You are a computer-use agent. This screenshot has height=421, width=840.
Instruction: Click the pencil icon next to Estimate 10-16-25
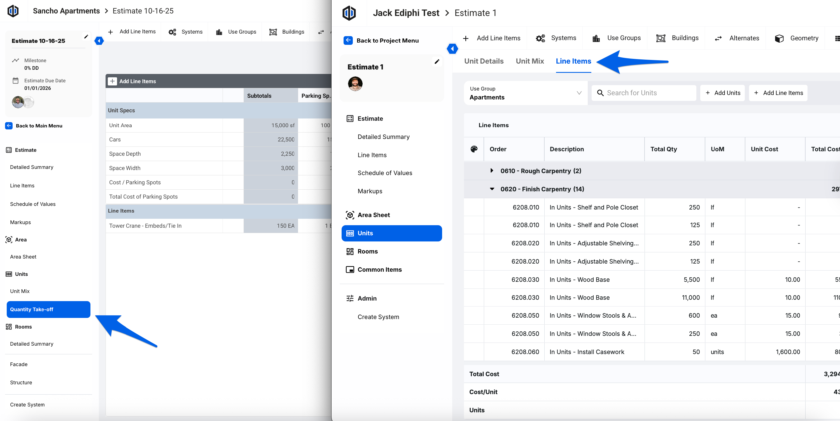tap(86, 37)
